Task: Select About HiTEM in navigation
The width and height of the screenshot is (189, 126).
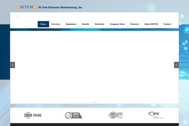Action: point(151,24)
